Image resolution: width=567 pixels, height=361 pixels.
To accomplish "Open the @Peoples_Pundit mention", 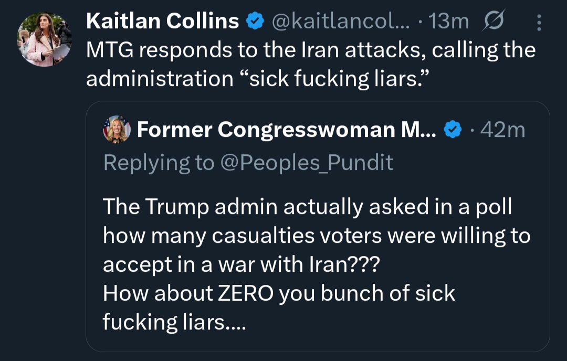I will coord(306,163).
